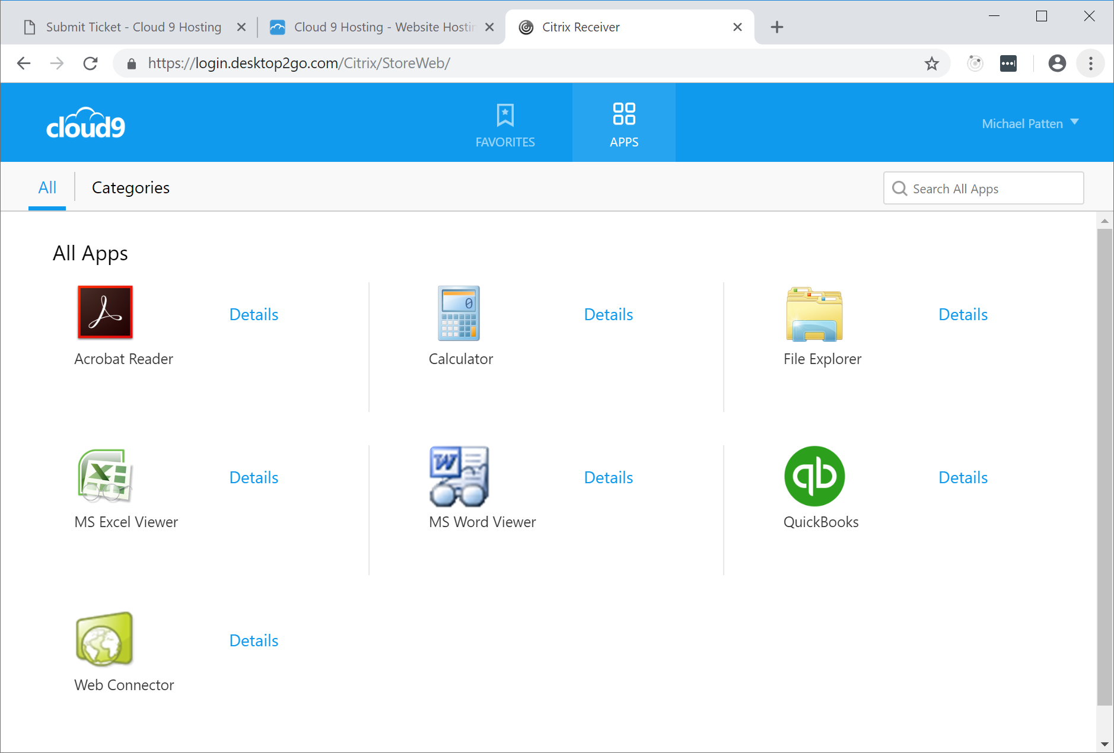This screenshot has width=1114, height=753.
Task: Switch to Cloud 9 Hosting website tab
Action: coord(381,27)
